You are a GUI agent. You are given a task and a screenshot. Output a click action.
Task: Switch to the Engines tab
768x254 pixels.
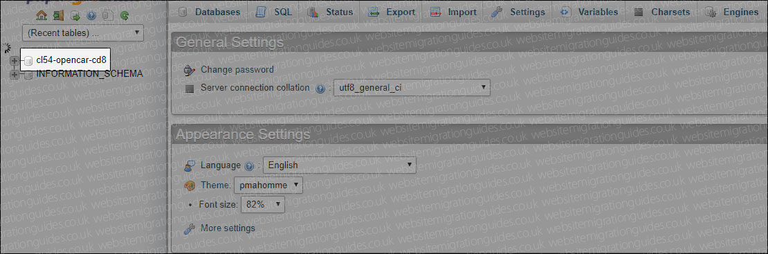(732, 12)
